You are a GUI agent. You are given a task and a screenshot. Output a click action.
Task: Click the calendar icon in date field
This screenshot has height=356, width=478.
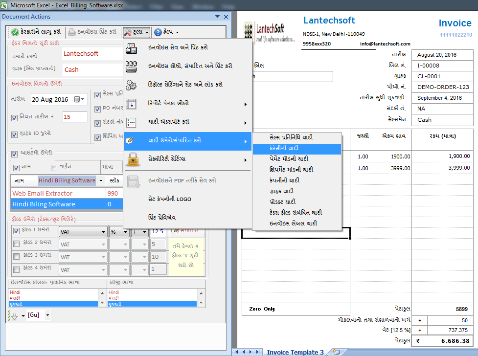pyautogui.click(x=77, y=99)
